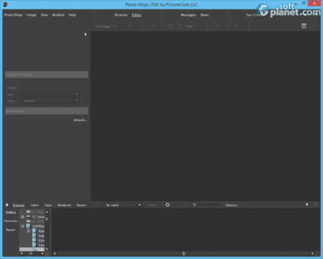Select the C: Local drive icon
Viewport: 323px width, 259px height.
pyautogui.click(x=28, y=217)
